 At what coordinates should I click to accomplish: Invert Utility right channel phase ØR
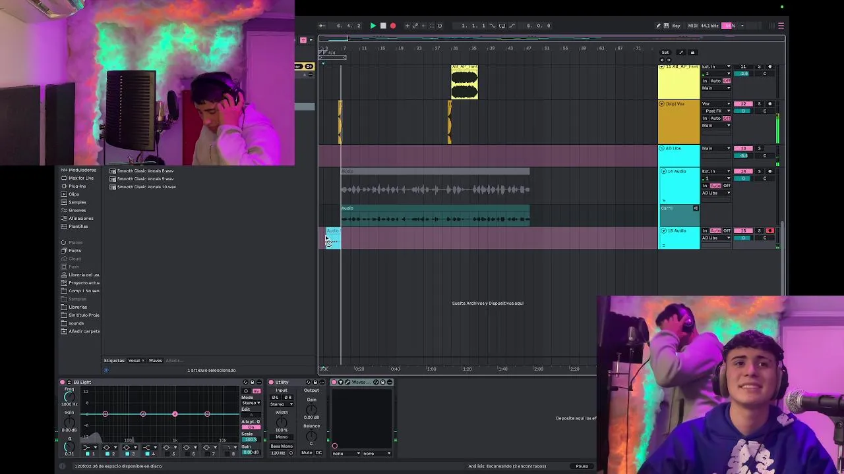point(287,397)
